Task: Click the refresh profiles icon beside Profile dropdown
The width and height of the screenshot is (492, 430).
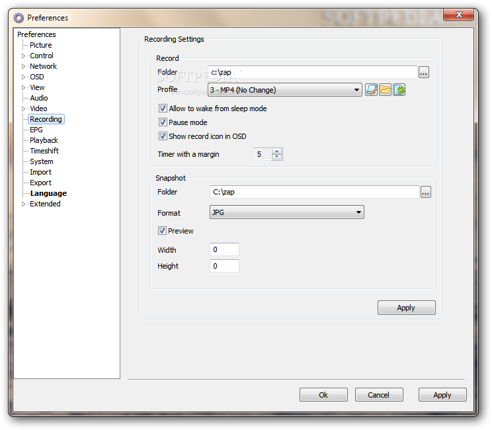Action: click(399, 90)
